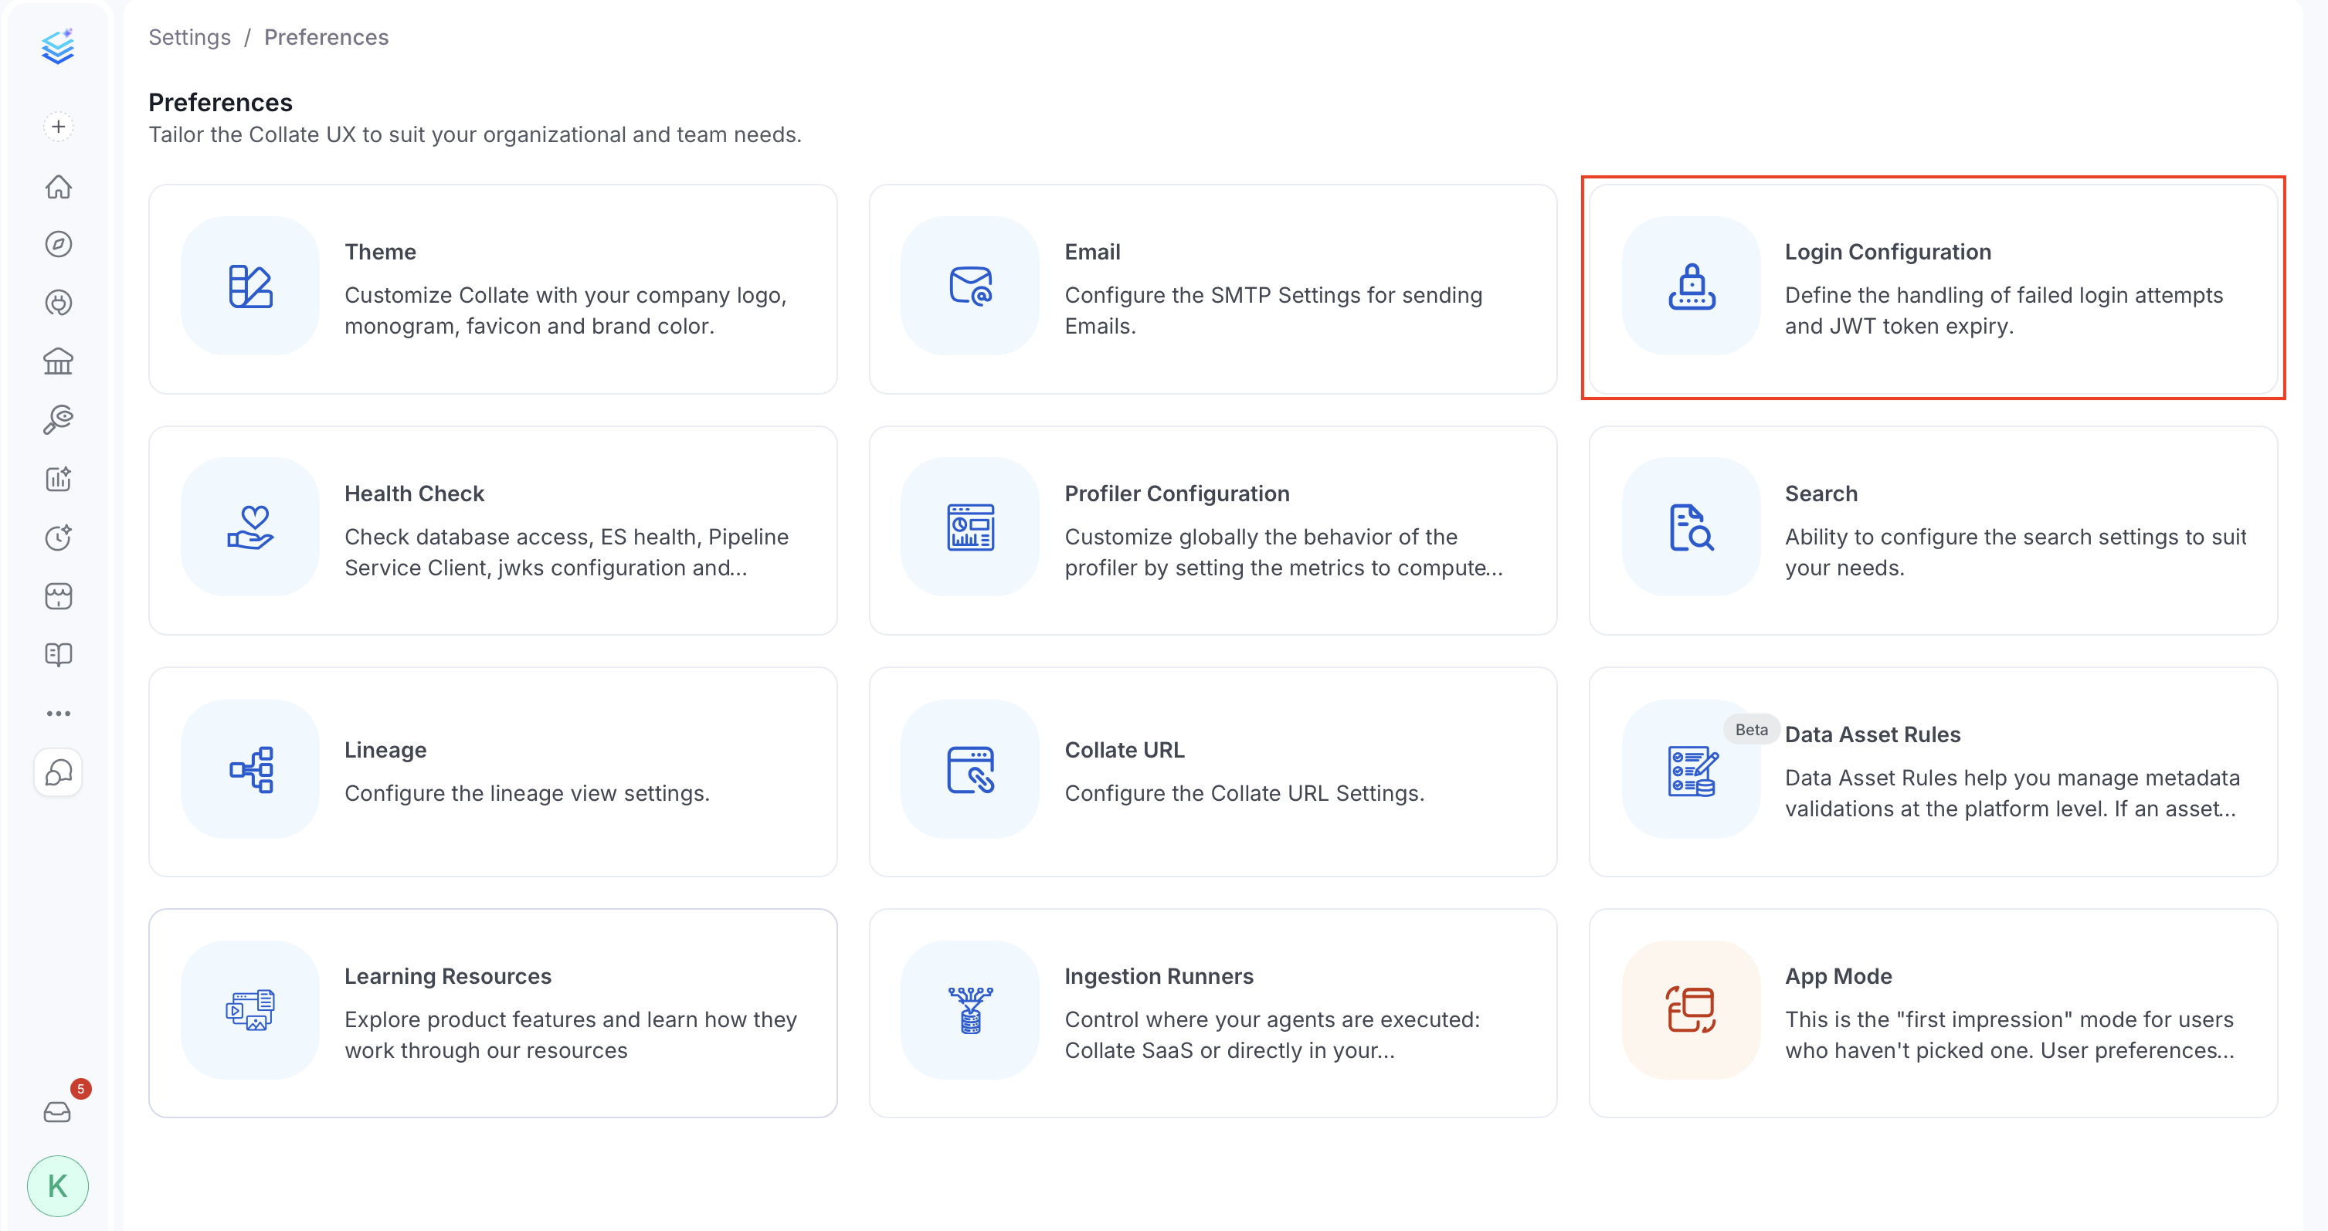This screenshot has width=2328, height=1231.
Task: Click the Preferences page heading
Action: tap(220, 102)
